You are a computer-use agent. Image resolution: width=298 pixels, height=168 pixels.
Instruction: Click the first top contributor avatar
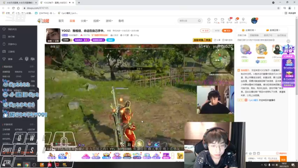click(245, 50)
